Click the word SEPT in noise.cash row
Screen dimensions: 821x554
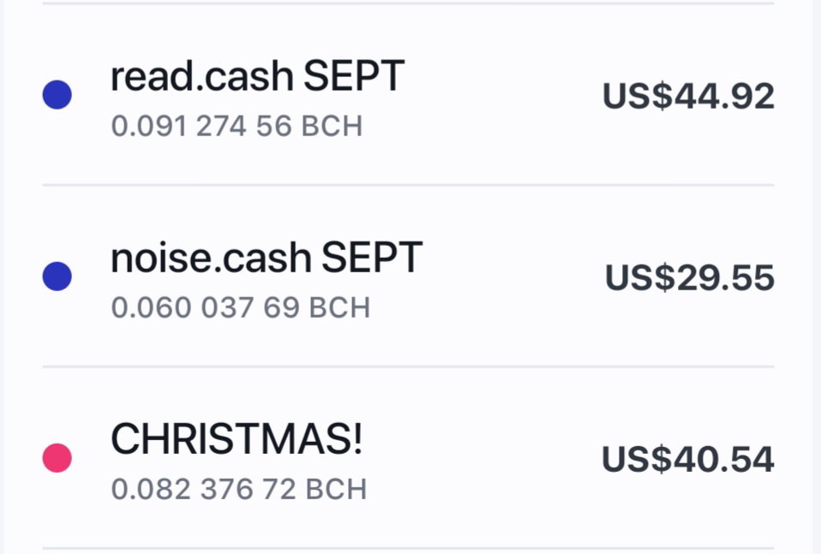372,258
